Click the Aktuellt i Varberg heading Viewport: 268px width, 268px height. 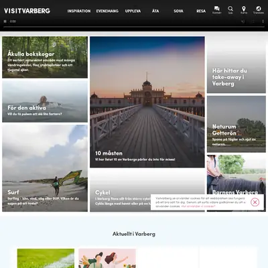[x=134, y=234]
